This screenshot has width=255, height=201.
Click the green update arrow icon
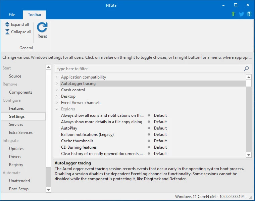click(233, 14)
